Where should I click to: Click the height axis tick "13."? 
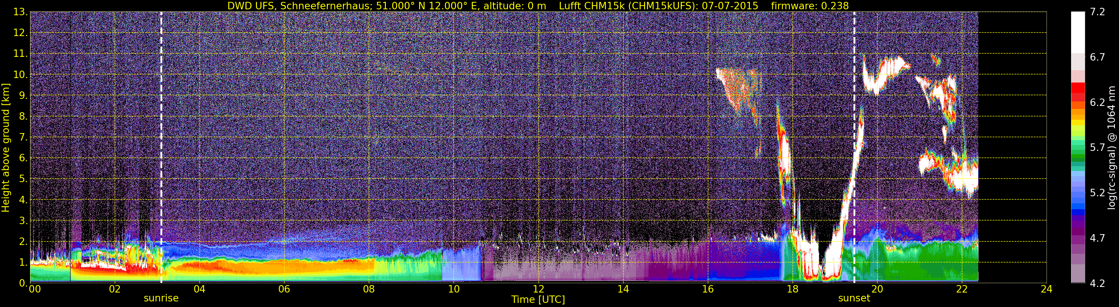pos(20,12)
